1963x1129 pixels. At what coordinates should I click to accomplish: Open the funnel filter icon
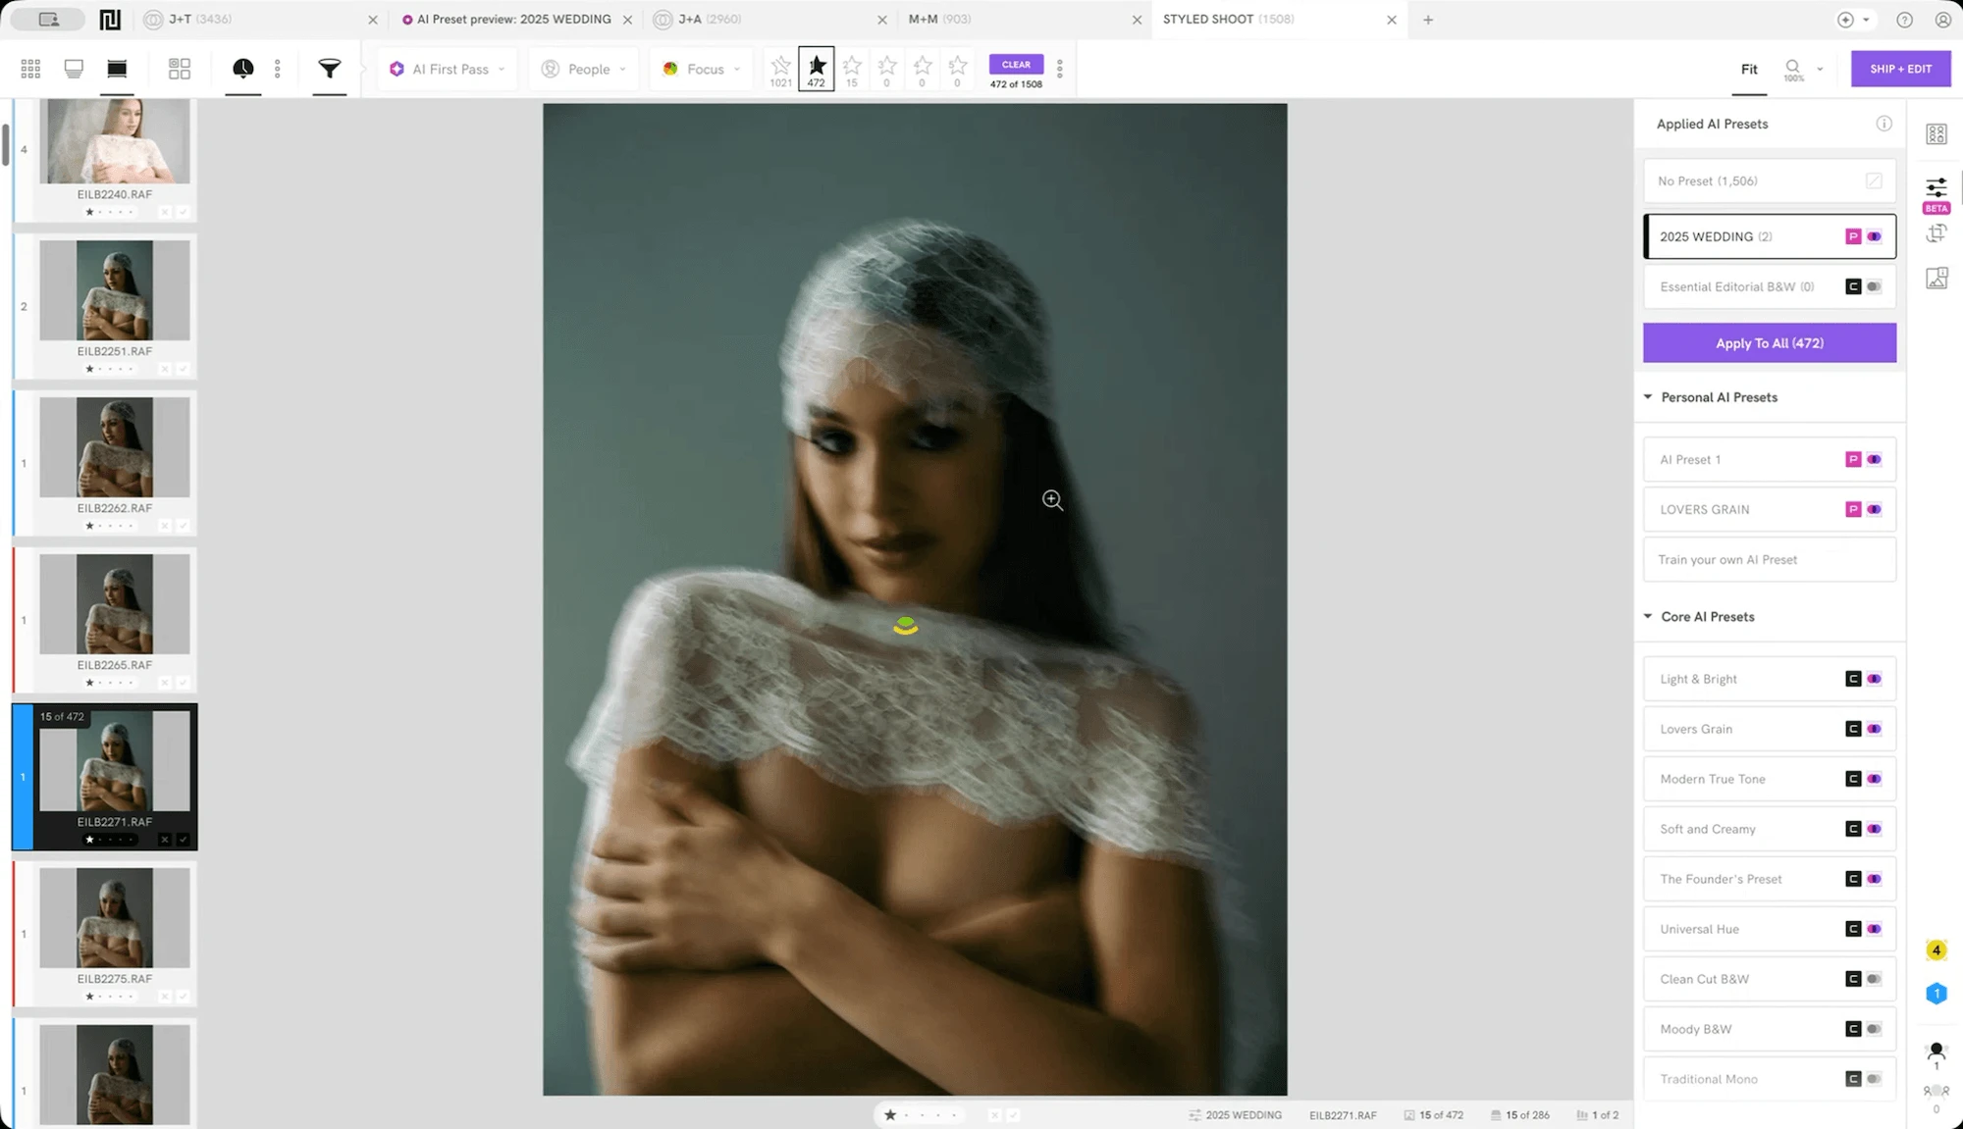(330, 69)
